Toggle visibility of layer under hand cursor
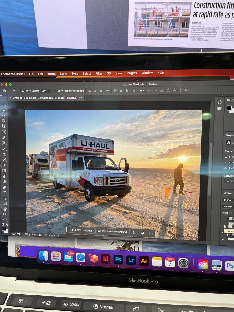The height and width of the screenshot is (312, 234). pos(224,226)
